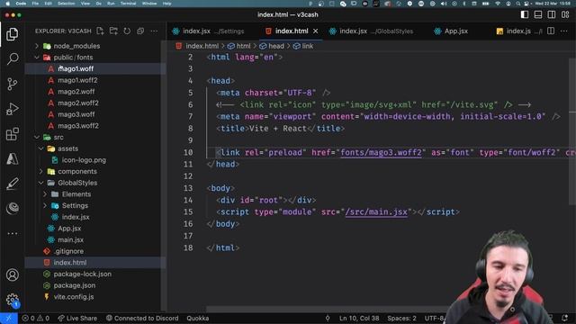Open the Terminal menu in menu bar

[128, 4]
